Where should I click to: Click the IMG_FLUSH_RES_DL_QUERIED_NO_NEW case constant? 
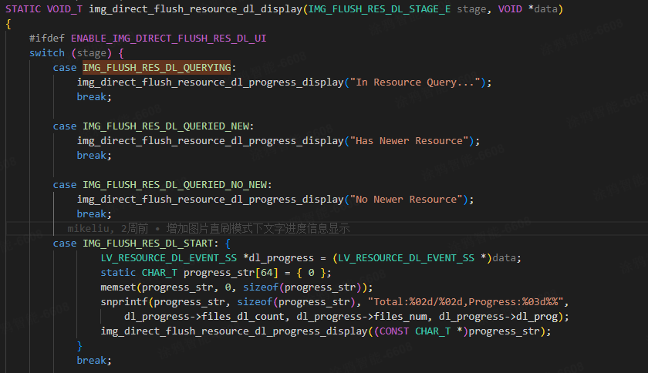click(176, 185)
